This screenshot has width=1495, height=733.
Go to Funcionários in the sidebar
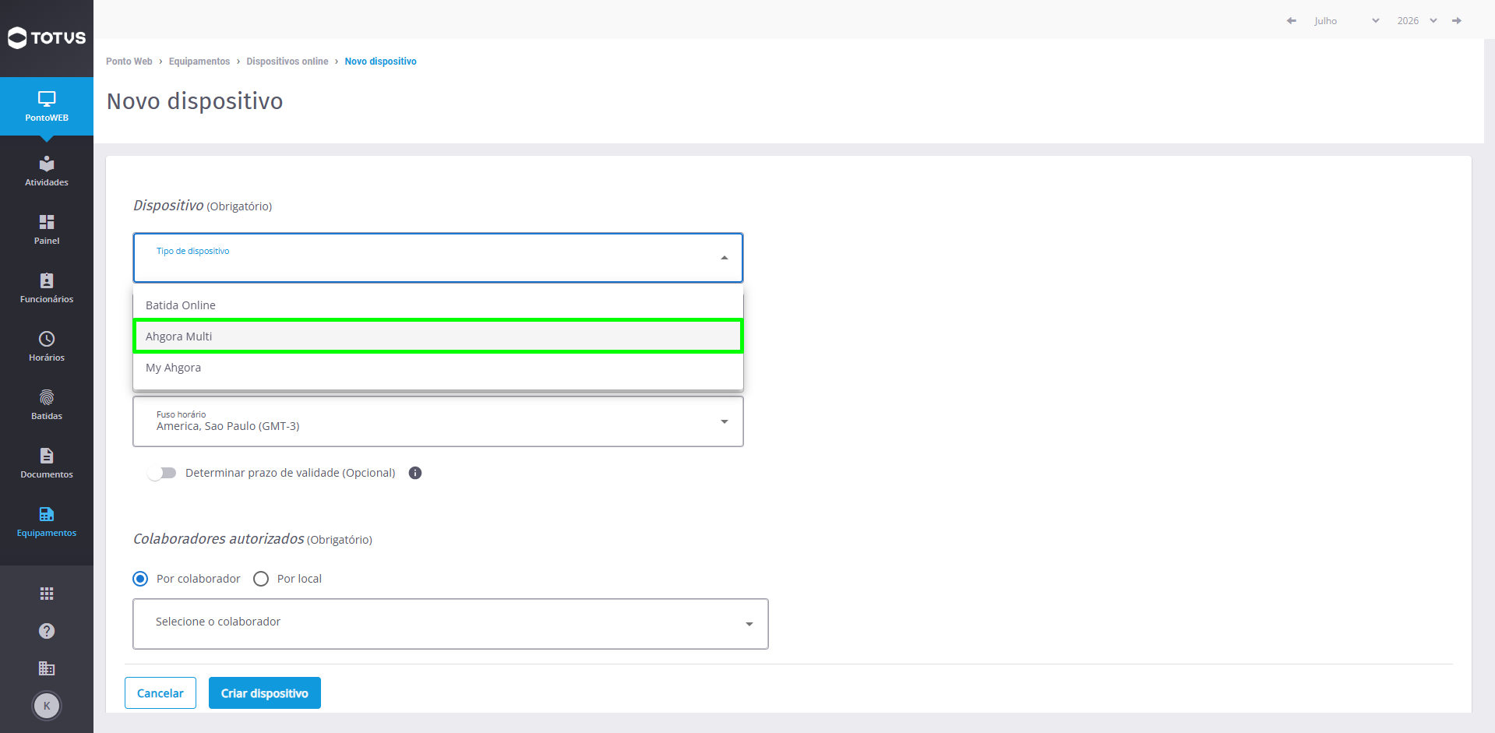pos(47,288)
